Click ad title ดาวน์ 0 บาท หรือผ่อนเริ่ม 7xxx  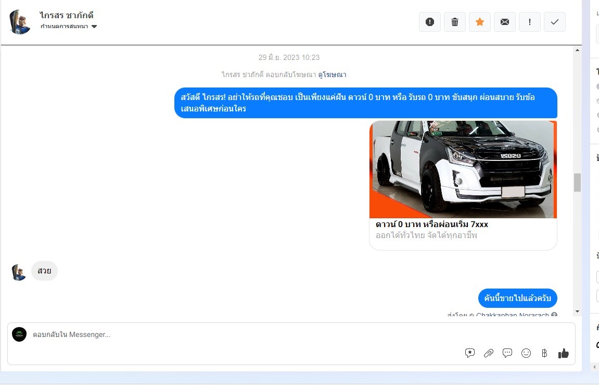click(431, 224)
